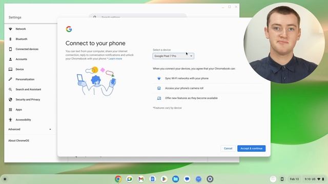The width and height of the screenshot is (328, 184).
Task: Click the Security and Privacy shield icon
Action: (x=10, y=100)
